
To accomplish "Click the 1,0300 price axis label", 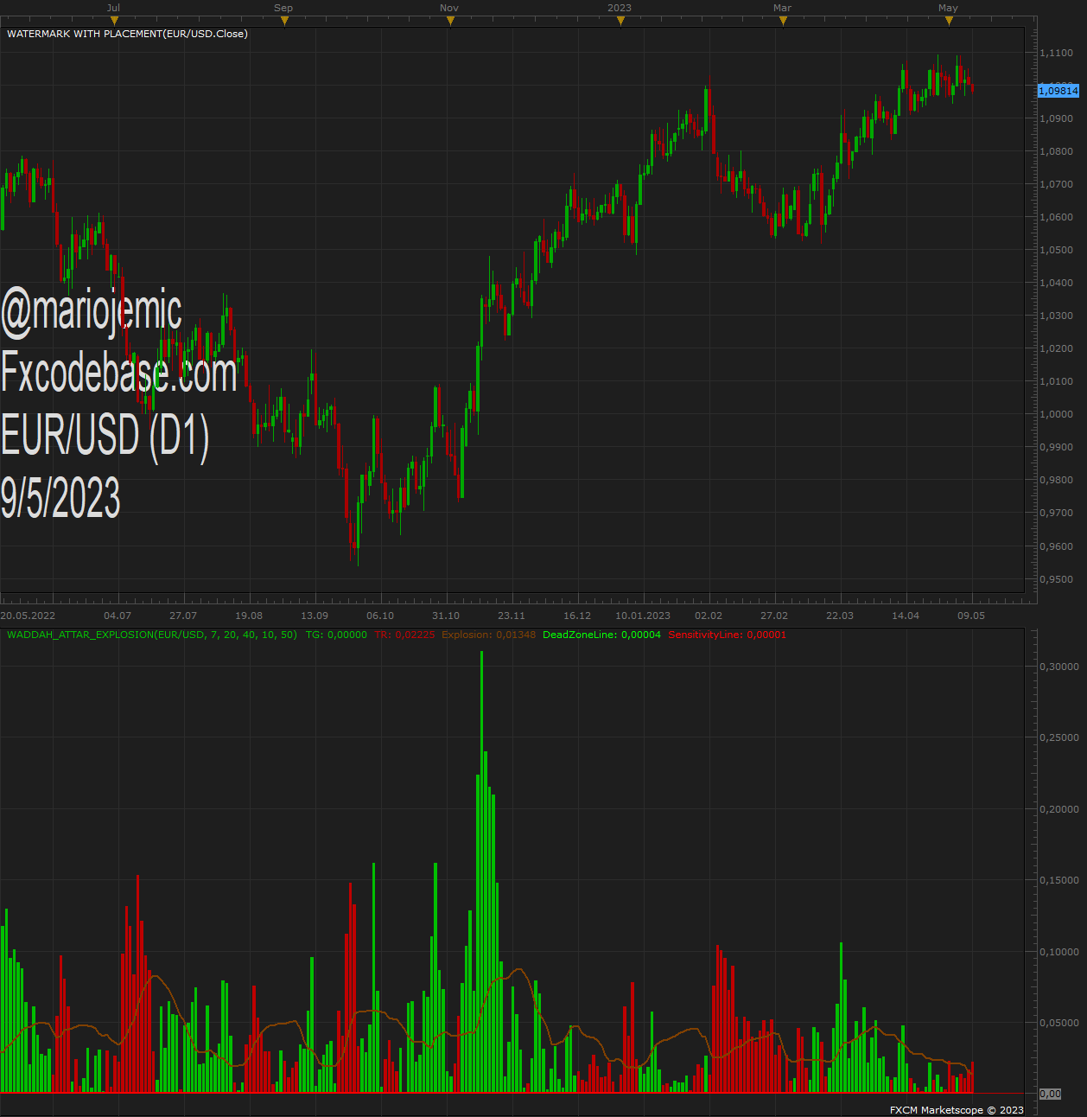I will [x=1057, y=316].
